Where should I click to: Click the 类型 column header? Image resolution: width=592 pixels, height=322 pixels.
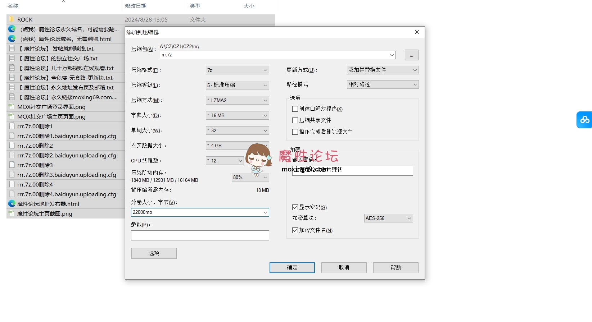coord(195,6)
